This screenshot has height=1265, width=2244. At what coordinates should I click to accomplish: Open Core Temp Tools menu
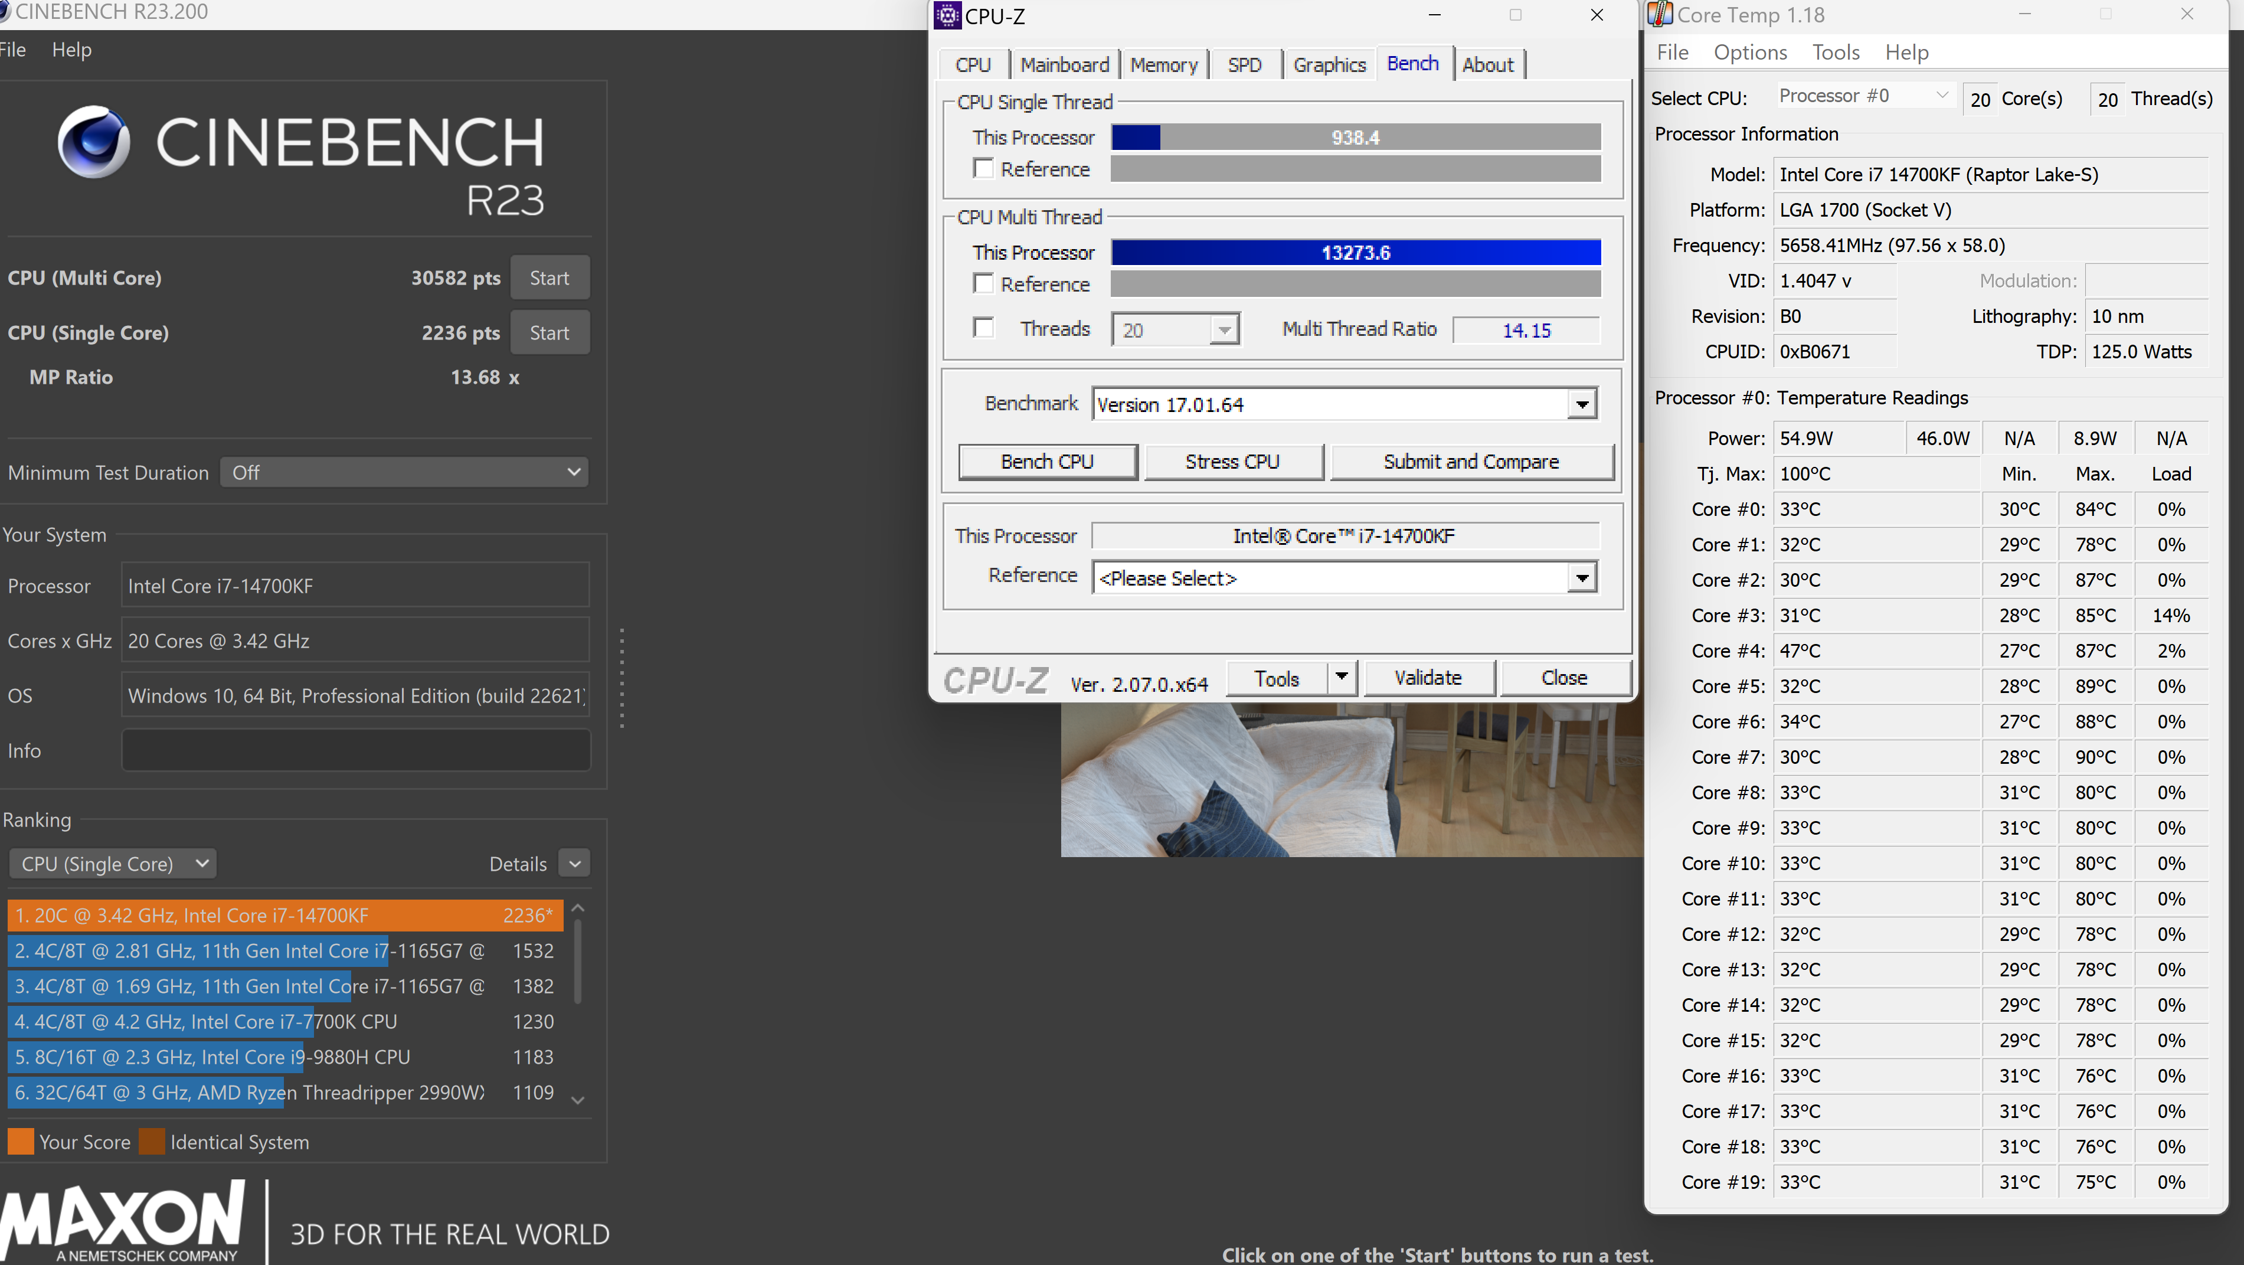coord(1836,53)
